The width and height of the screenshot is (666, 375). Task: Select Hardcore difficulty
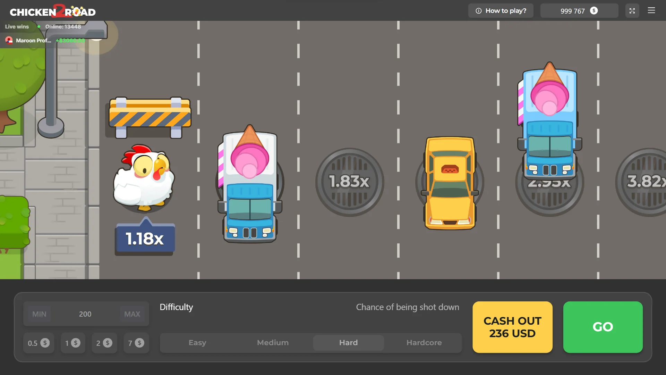point(424,343)
